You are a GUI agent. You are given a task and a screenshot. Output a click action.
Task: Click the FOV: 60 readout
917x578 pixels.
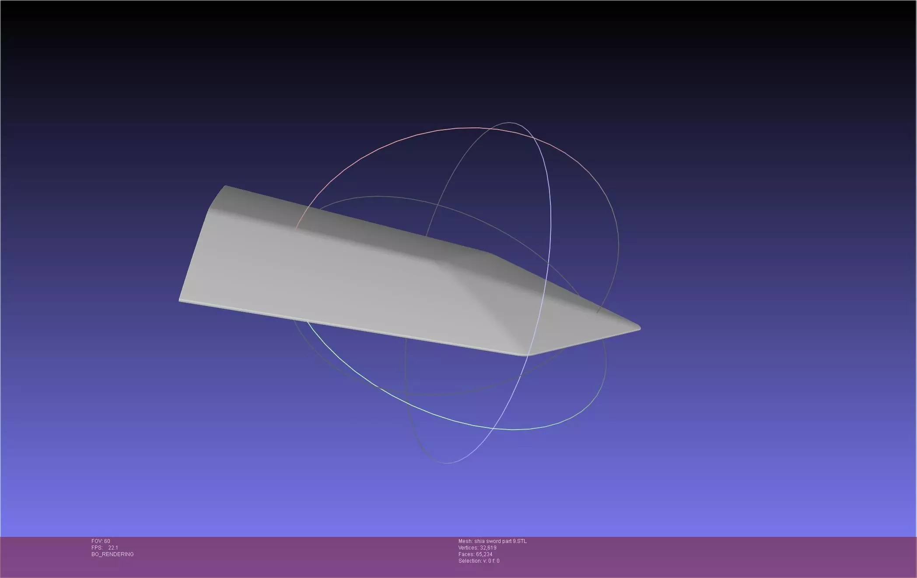[101, 541]
